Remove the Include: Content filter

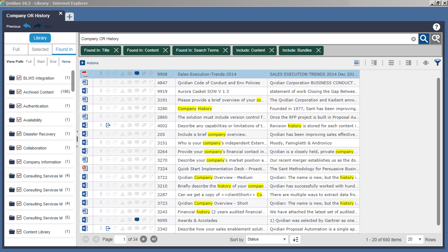pyautogui.click(x=272, y=51)
